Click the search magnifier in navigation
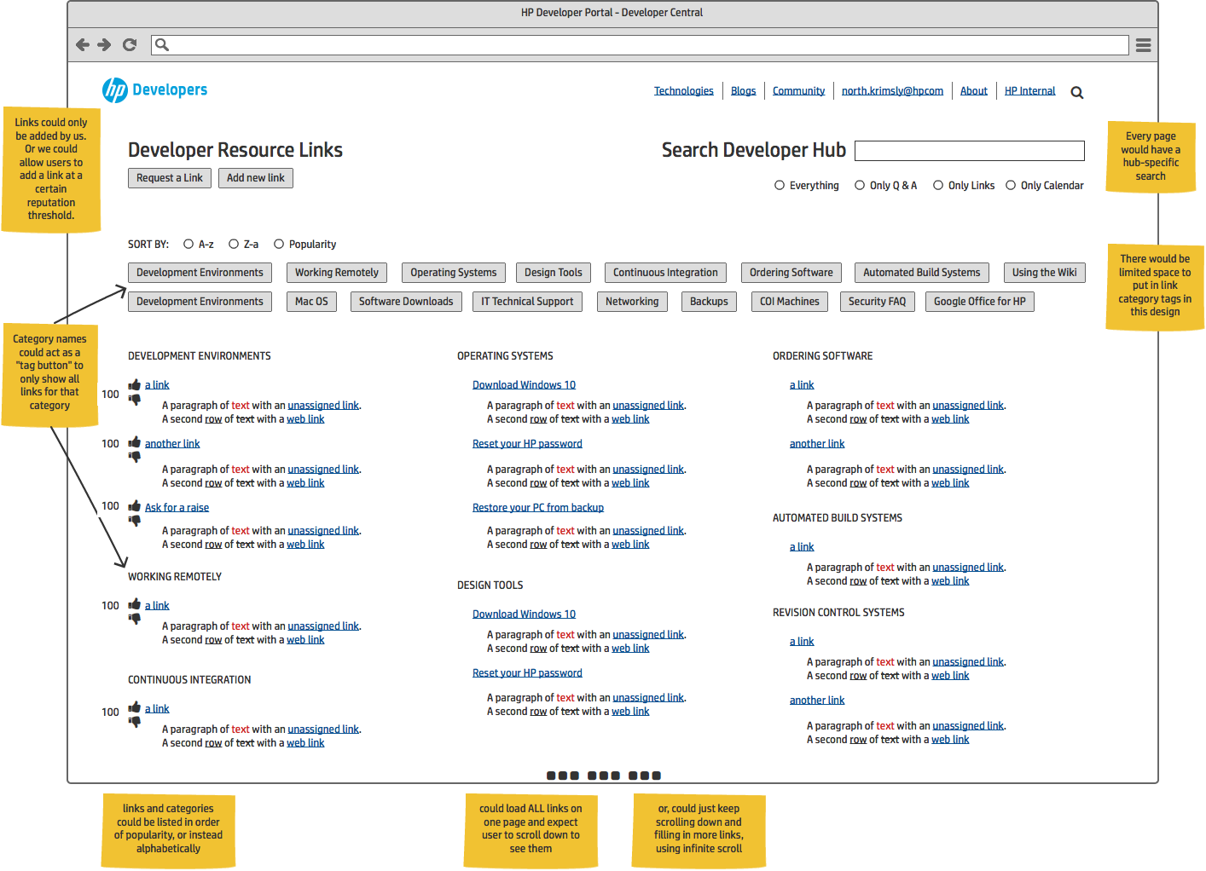Viewport: 1206px width, 871px height. click(1077, 92)
